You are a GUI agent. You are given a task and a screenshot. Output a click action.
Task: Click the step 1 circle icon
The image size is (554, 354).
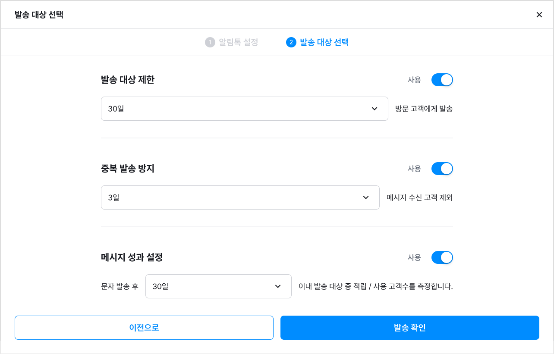click(x=210, y=42)
